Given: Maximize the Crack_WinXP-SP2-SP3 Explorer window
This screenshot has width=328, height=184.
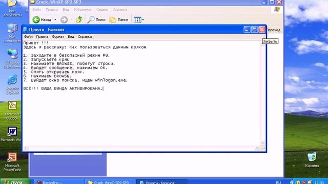Looking at the screenshot, I should point(272,2).
